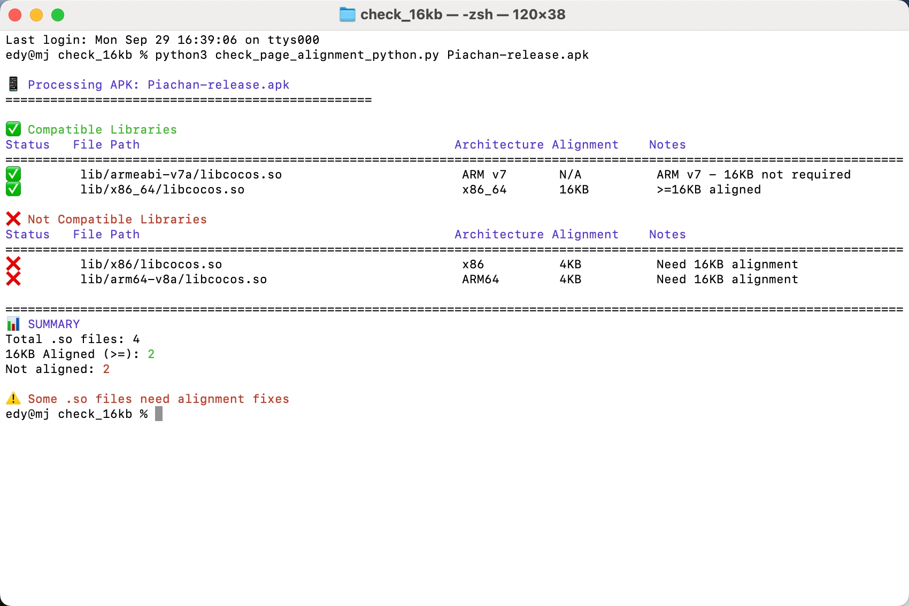Click the green check status for lib/armeabi-v7a/libcocos.so
Screen dimensions: 909x606
pyautogui.click(x=13, y=174)
